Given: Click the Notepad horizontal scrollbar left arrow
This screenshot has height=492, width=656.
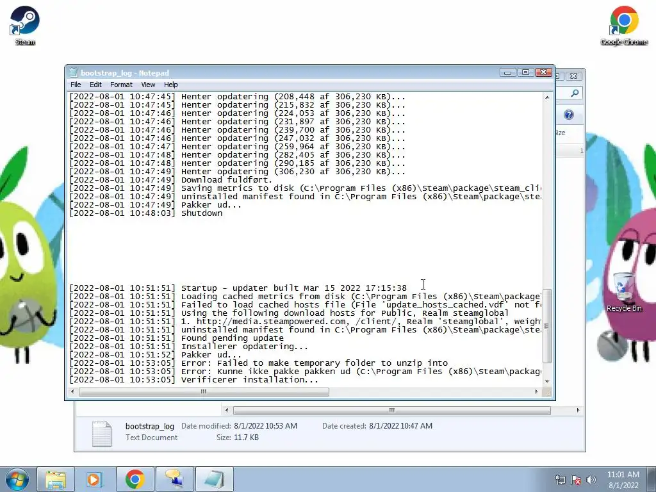Looking at the screenshot, I should coord(73,392).
